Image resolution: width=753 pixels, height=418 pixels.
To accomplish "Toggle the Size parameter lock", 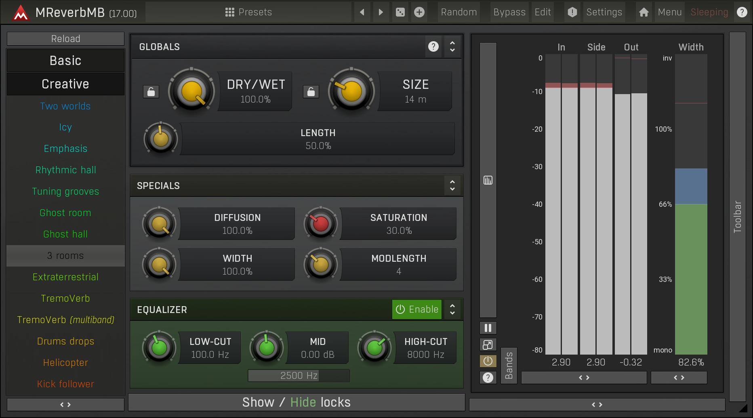I will click(311, 92).
